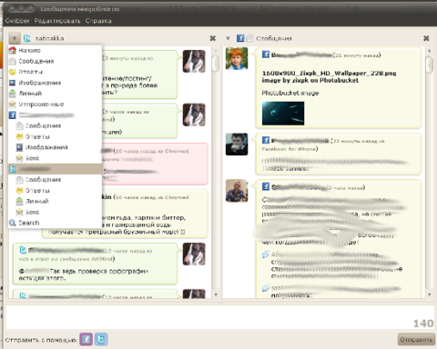
Task: Select top-level Ответы above Изображения
Action: [55, 72]
